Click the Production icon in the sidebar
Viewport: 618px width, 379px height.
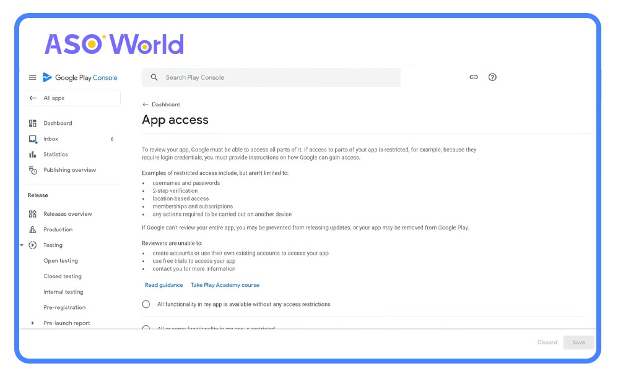[33, 229]
